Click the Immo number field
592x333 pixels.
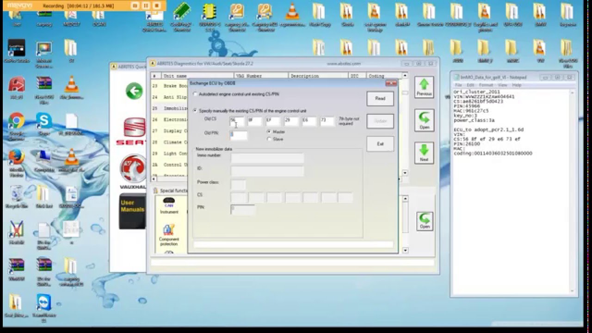point(267,158)
